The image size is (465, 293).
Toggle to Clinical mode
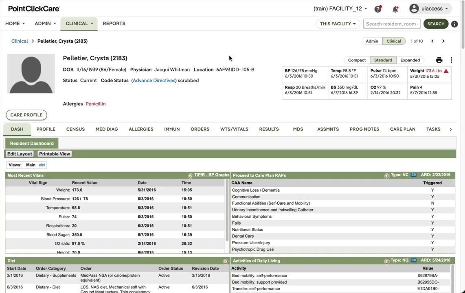click(394, 41)
